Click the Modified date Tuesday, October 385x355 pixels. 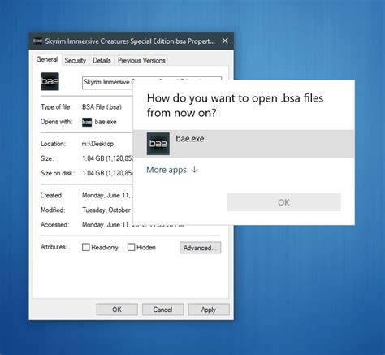(x=106, y=210)
